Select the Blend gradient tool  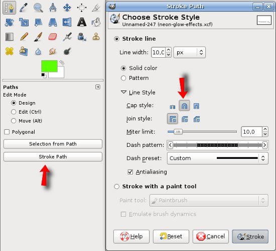pyautogui.click(x=9, y=37)
